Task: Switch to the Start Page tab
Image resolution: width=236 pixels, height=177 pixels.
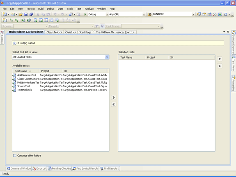Action: (85, 32)
